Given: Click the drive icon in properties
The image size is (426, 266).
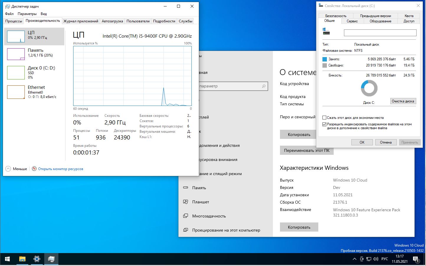Looking at the screenshot, I should (x=326, y=31).
